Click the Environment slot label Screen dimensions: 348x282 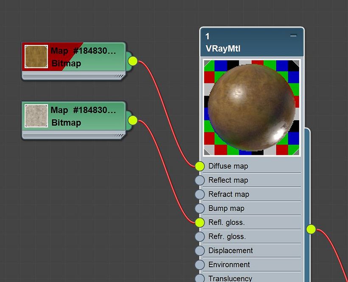click(x=229, y=265)
